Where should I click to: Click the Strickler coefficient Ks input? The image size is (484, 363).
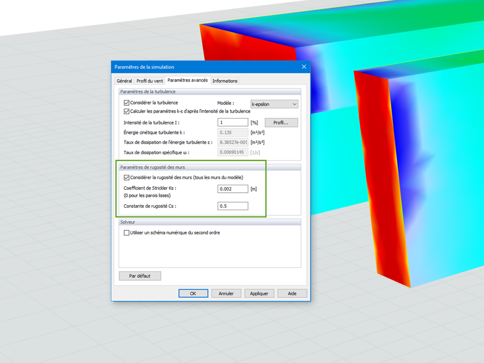pyautogui.click(x=233, y=188)
